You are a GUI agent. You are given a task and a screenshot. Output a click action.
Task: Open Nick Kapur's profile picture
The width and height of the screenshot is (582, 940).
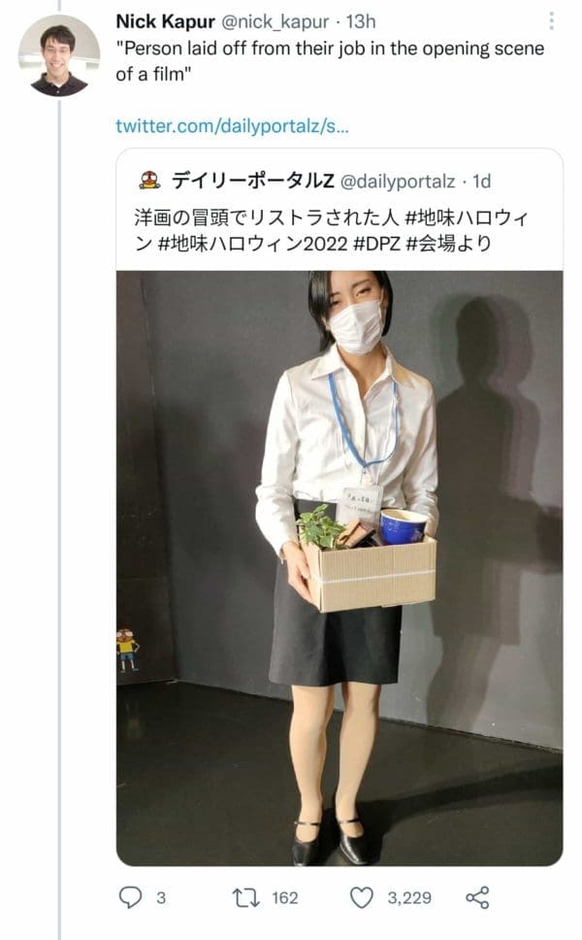pyautogui.click(x=58, y=55)
